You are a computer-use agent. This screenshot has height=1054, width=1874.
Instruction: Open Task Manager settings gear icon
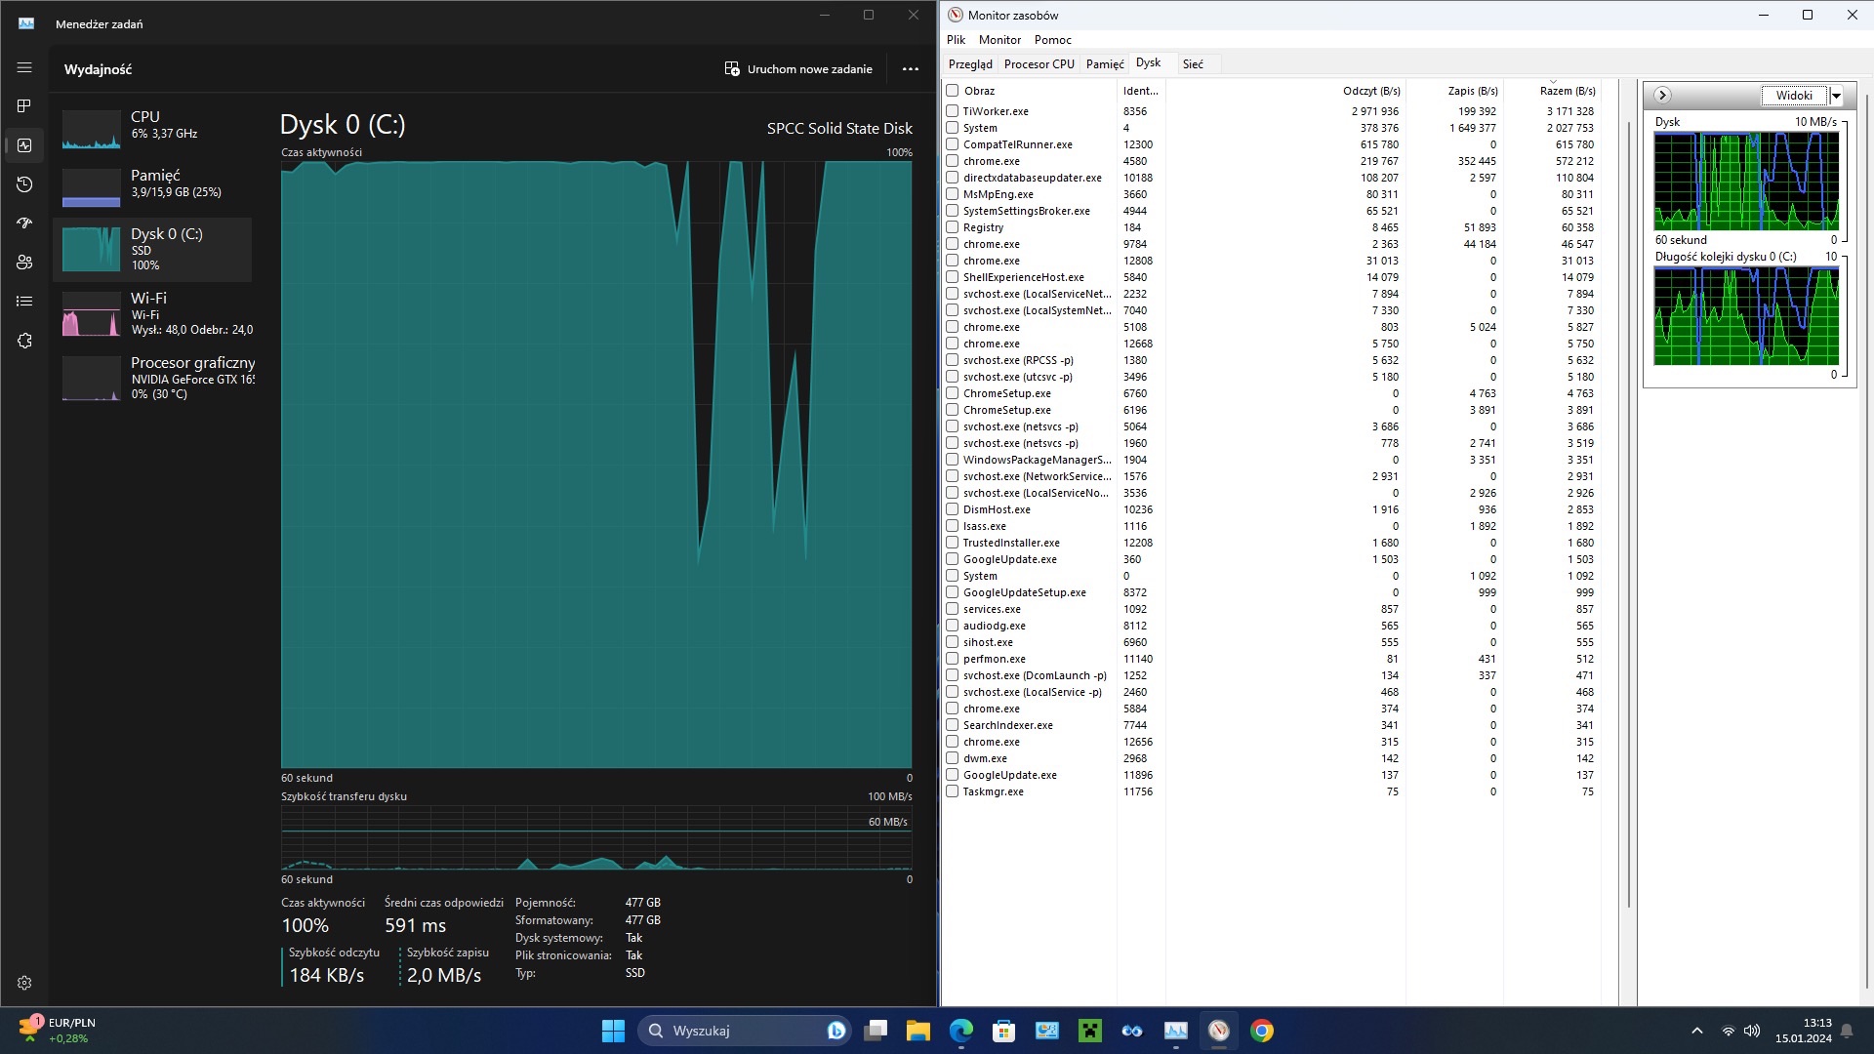click(x=24, y=983)
